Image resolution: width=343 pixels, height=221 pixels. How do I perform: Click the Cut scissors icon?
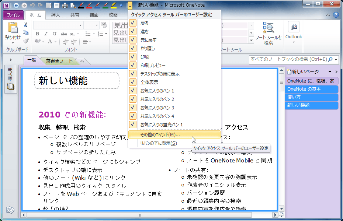pyautogui.click(x=25, y=25)
